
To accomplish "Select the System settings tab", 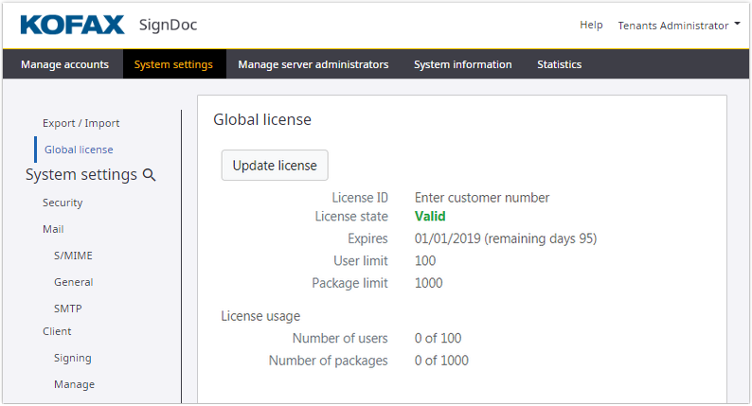I will [x=173, y=65].
